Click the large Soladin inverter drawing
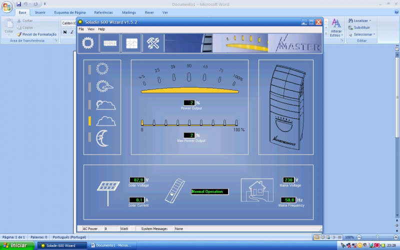The width and height of the screenshot is (400, 250). coord(287,107)
